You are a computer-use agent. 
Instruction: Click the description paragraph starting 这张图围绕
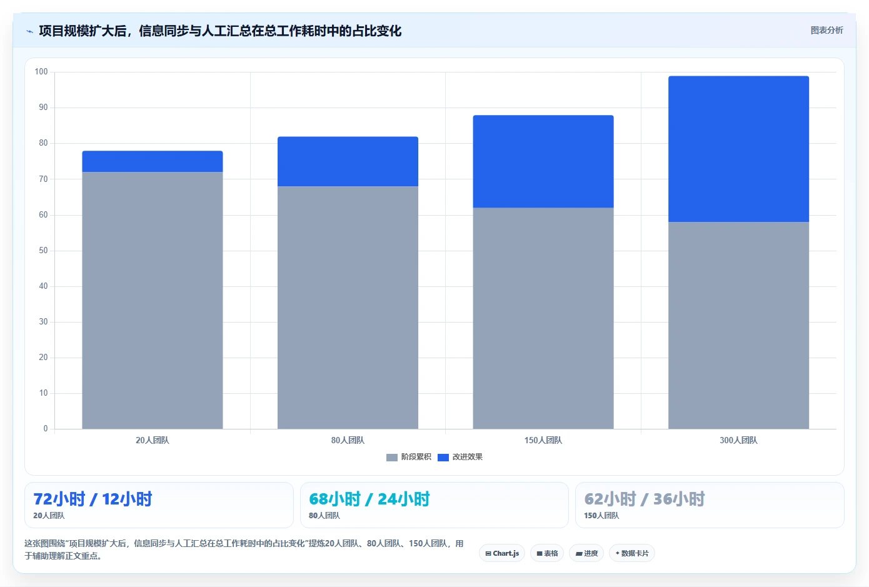244,549
